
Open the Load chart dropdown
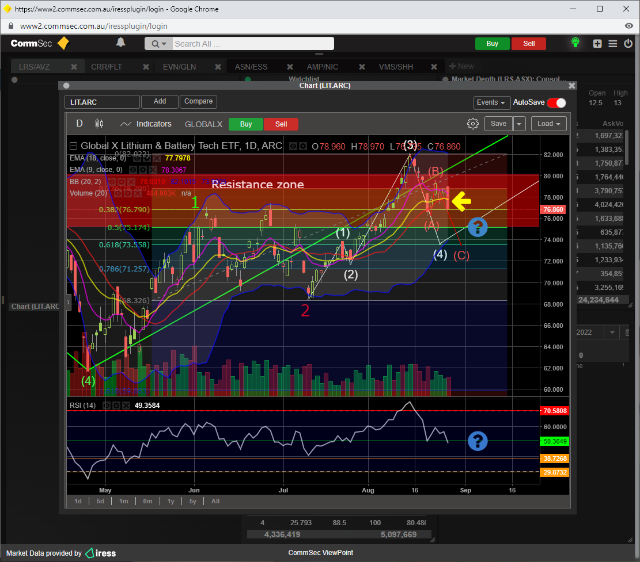pyautogui.click(x=548, y=124)
